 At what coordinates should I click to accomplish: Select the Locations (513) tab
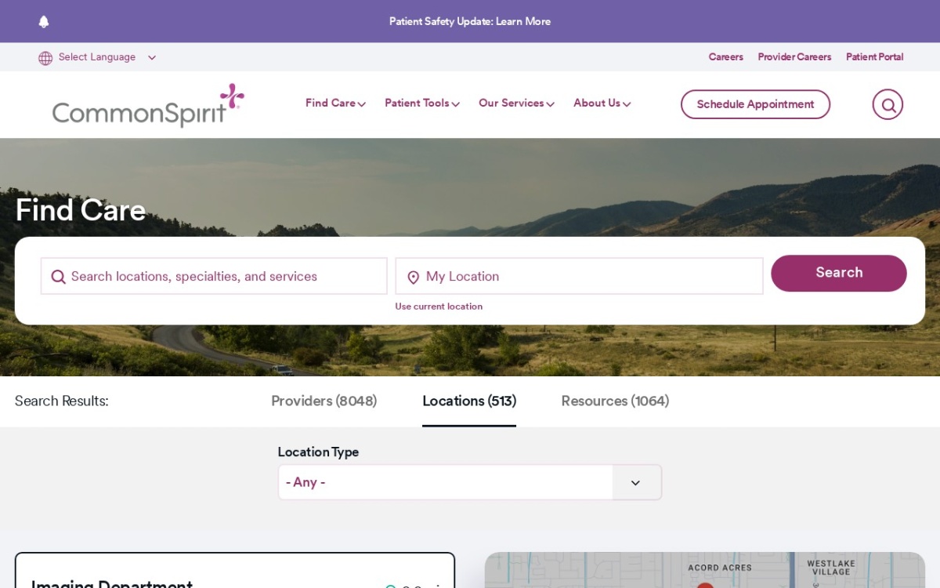click(x=469, y=401)
